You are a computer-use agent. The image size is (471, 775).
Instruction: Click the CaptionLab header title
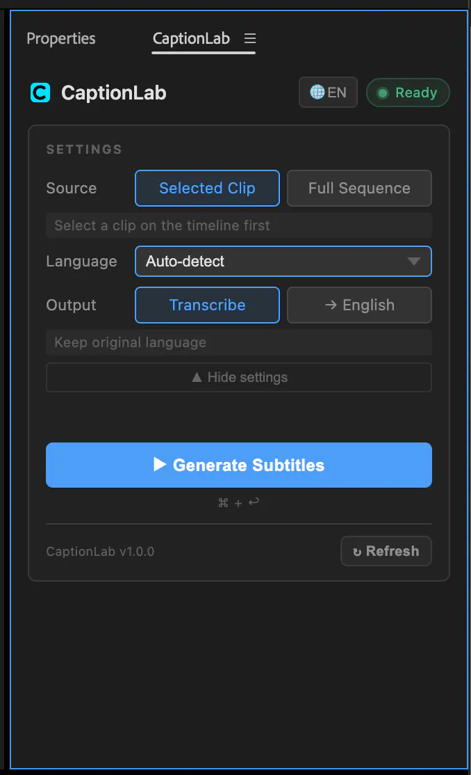point(113,93)
